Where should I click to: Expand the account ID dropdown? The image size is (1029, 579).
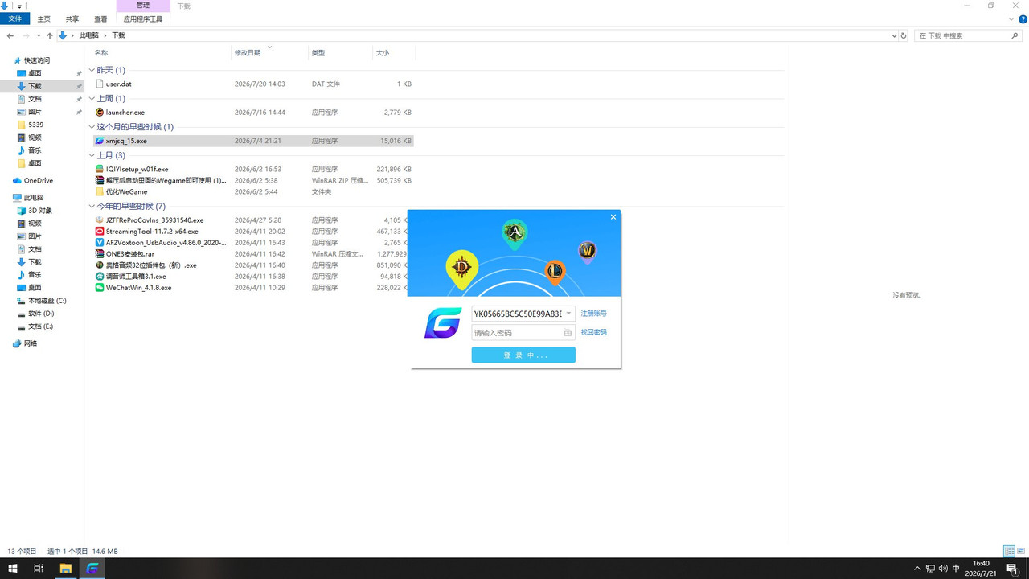click(x=568, y=314)
